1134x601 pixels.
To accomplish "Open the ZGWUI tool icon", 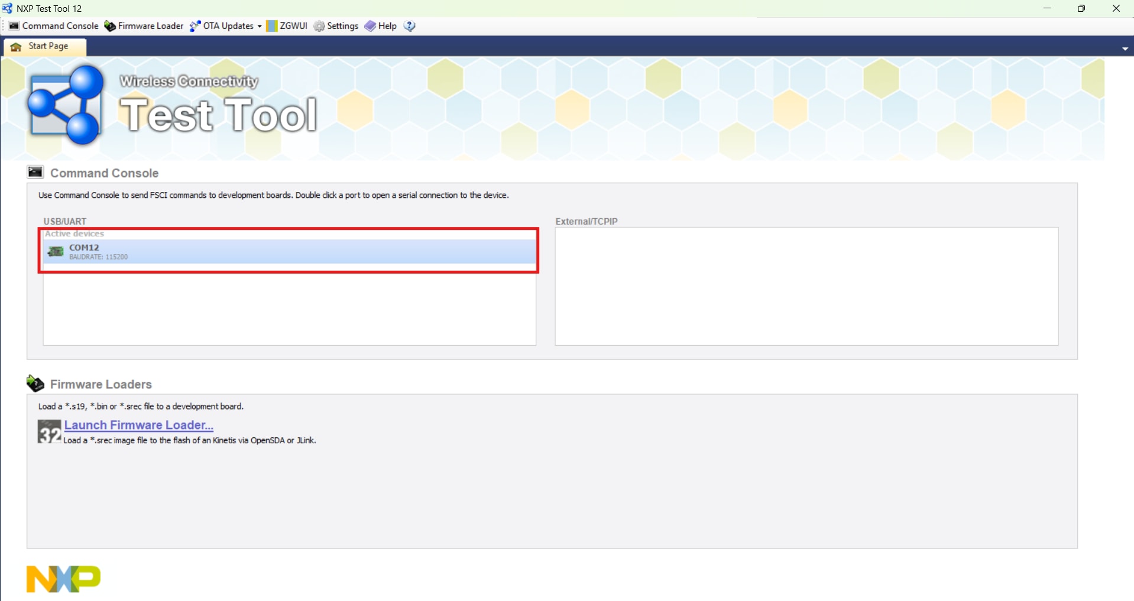I will tap(272, 26).
